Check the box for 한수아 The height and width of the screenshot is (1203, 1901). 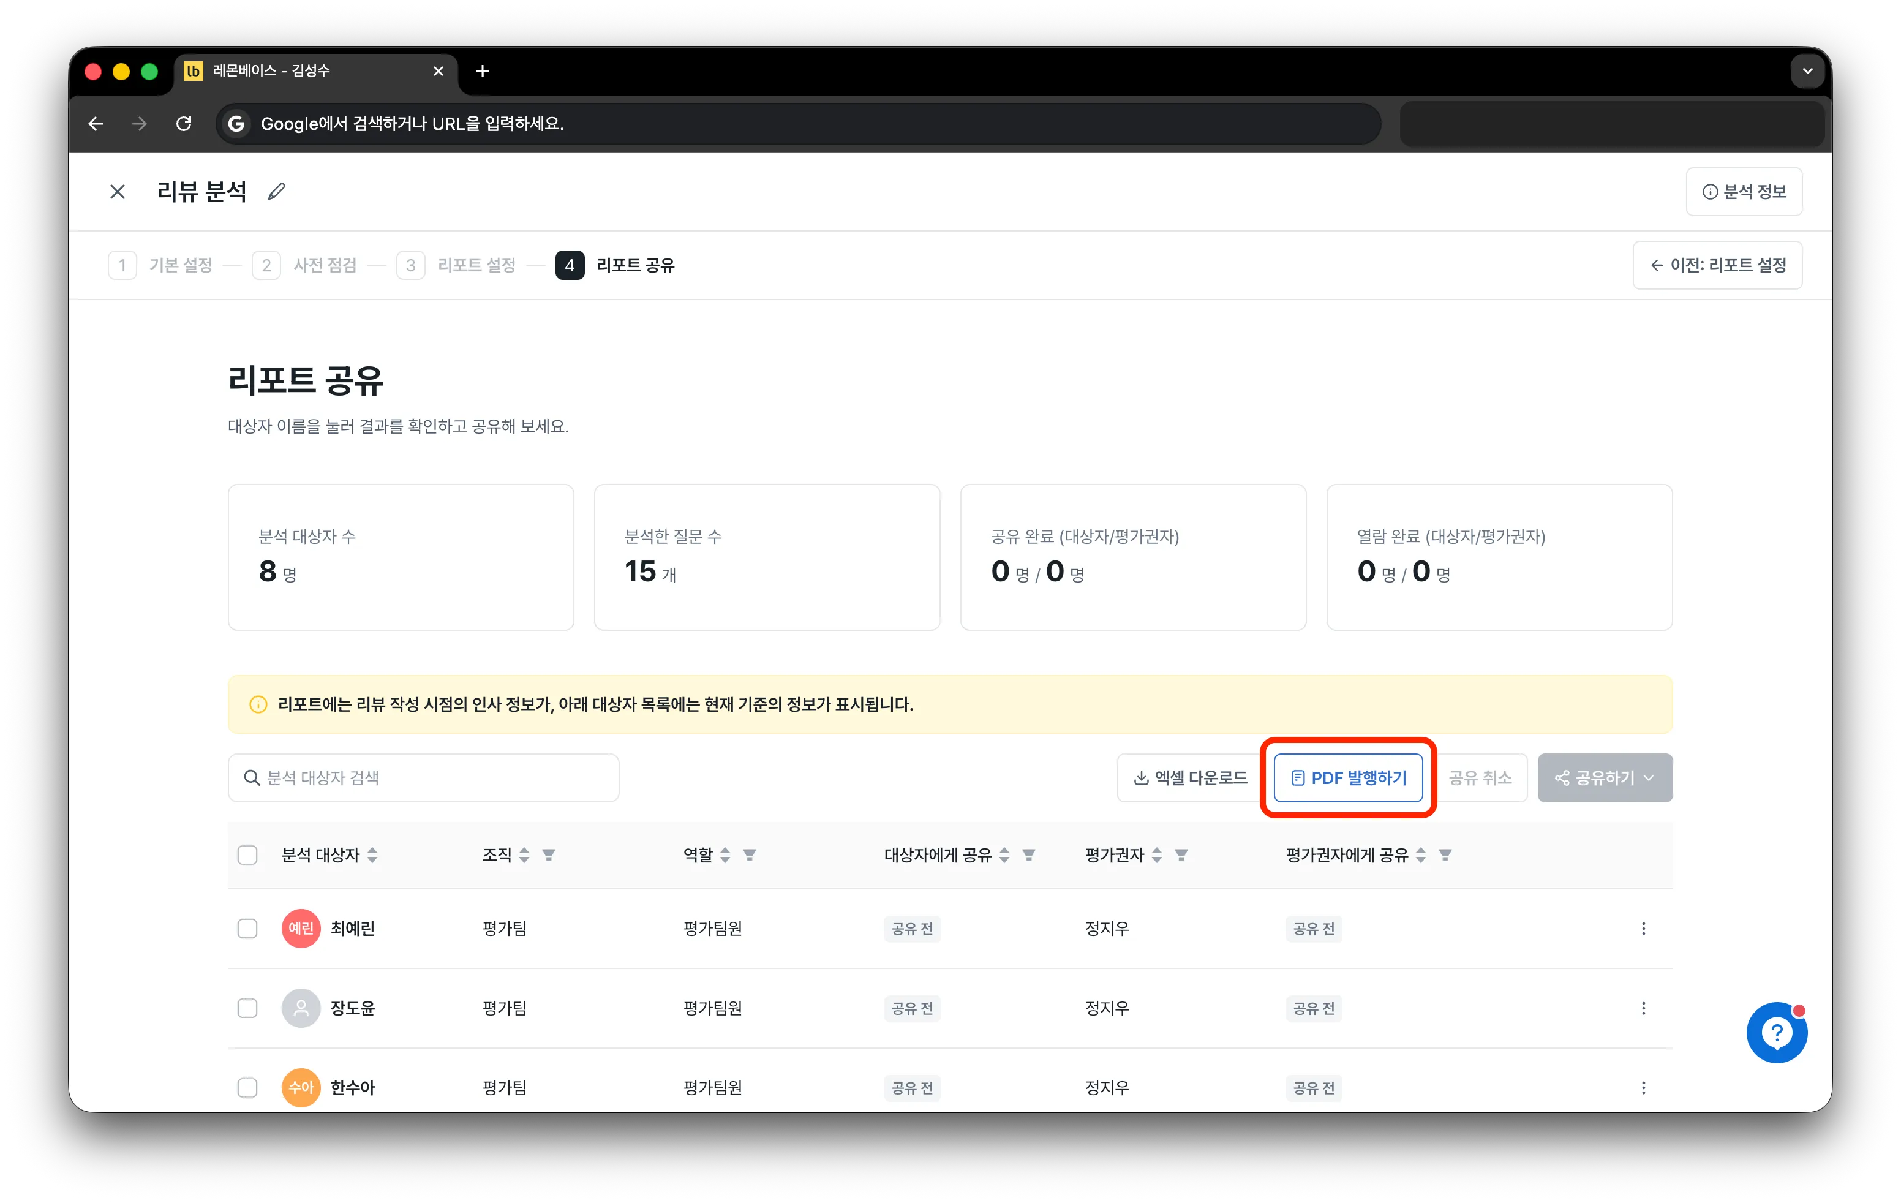click(x=247, y=1088)
